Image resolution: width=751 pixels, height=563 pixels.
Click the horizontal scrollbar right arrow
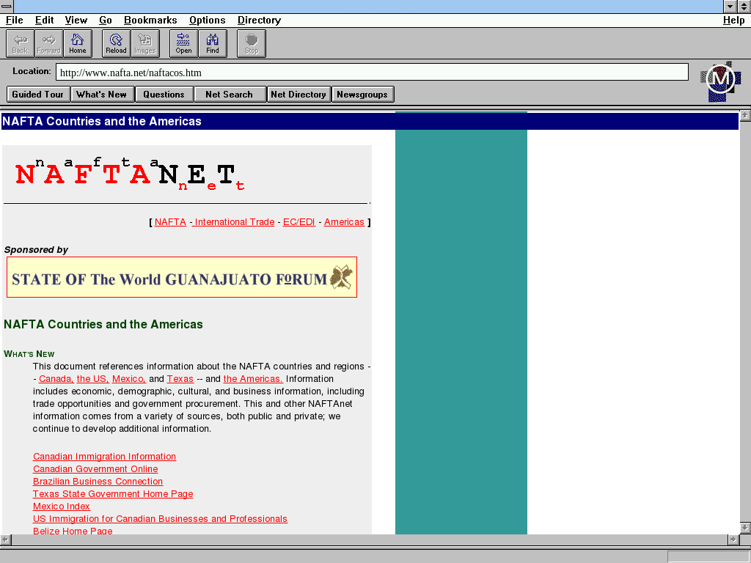point(733,540)
